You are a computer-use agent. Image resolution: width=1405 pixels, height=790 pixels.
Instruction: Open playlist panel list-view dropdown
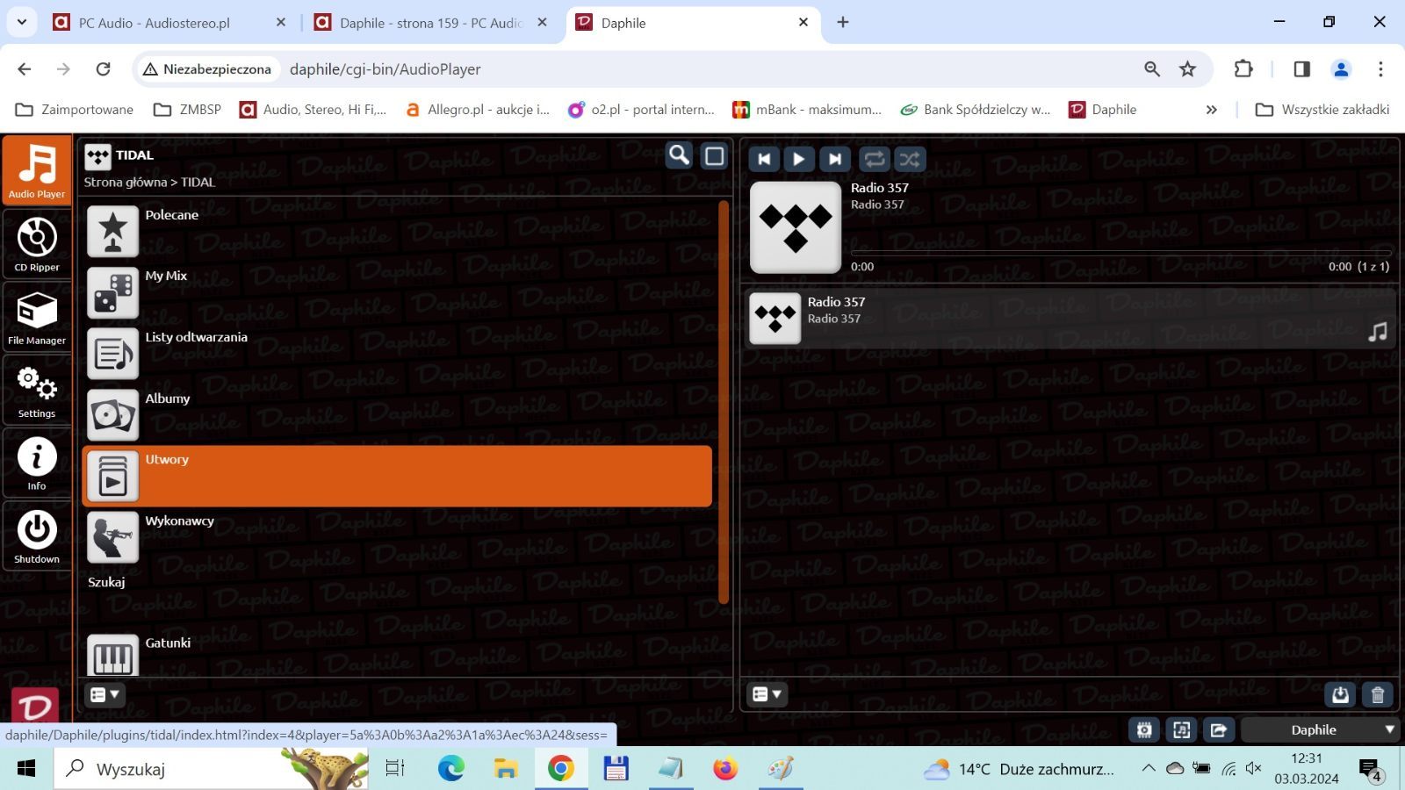tap(767, 694)
